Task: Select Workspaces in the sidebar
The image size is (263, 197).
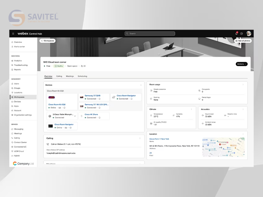Action: click(23, 97)
